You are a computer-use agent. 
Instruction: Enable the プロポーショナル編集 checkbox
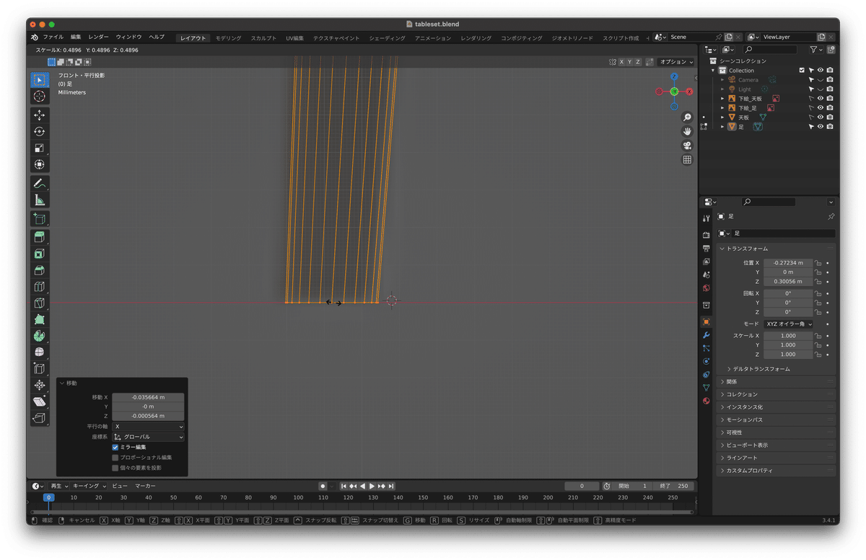pos(115,458)
